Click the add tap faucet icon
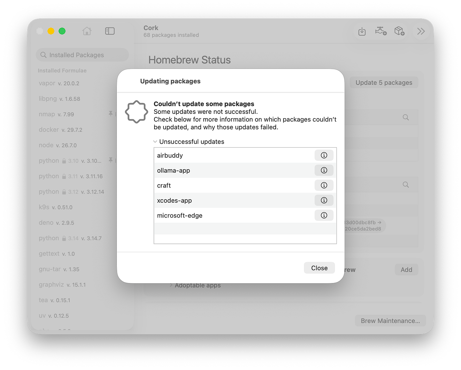This screenshot has width=461, height=370. 381,31
